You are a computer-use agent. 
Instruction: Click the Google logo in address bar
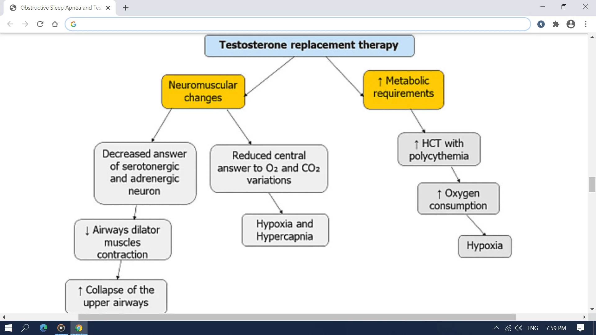[74, 24]
